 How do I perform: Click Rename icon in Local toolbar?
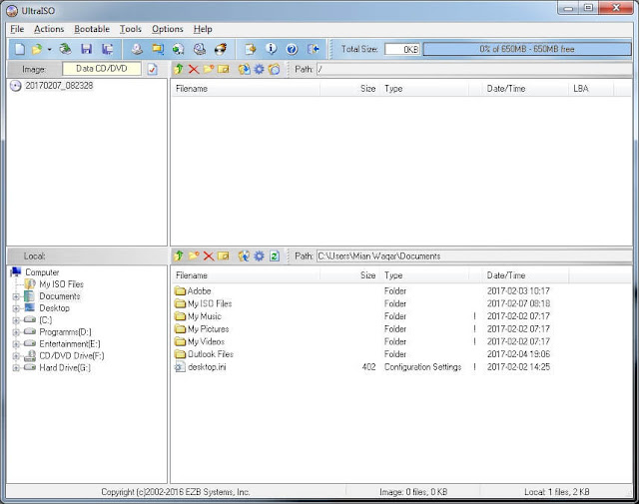[x=224, y=255]
